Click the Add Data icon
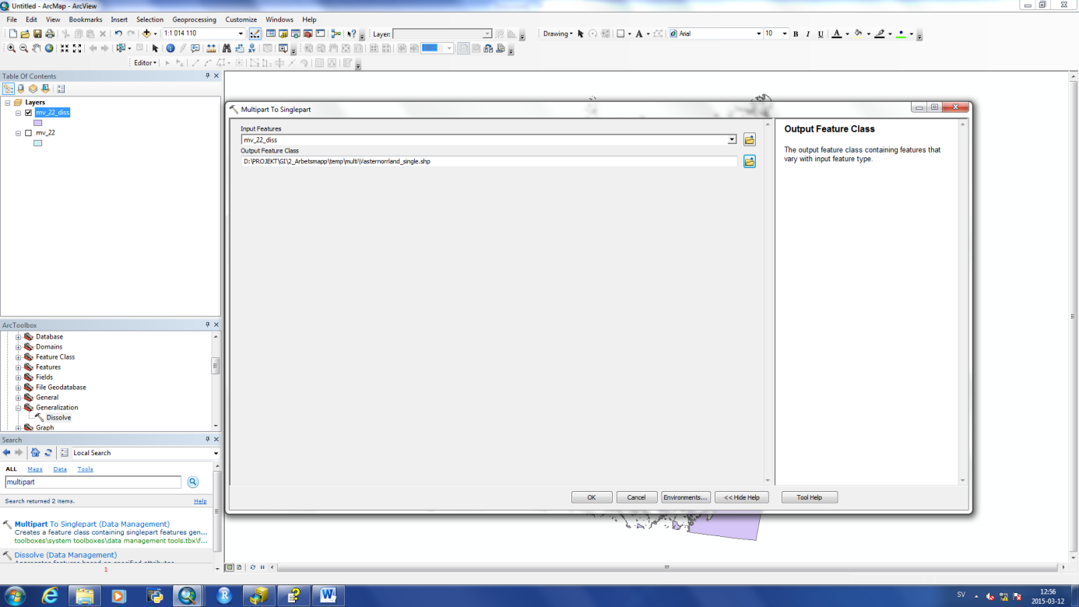This screenshot has height=607, width=1079. click(146, 33)
